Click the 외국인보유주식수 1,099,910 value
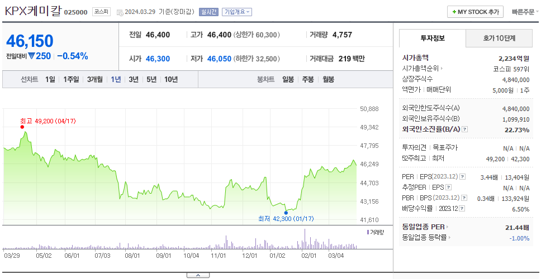Image resolution: width=541 pixels, height=279 pixels. point(516,119)
